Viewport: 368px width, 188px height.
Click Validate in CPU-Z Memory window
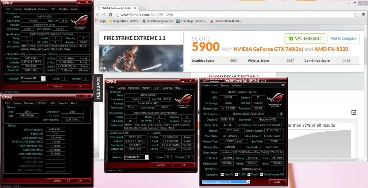tap(57, 180)
